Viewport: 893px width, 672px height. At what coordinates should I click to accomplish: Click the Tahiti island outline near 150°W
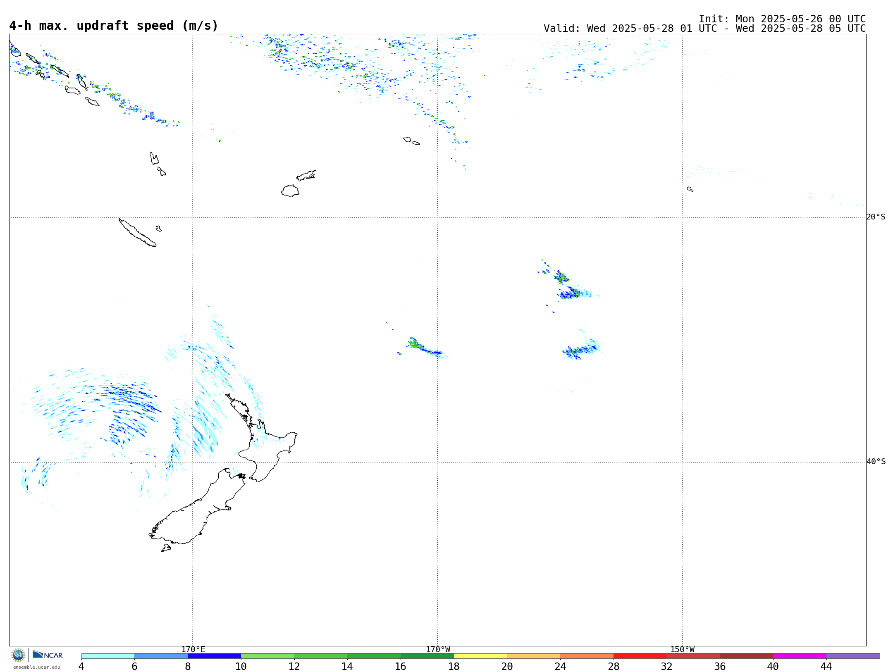690,189
